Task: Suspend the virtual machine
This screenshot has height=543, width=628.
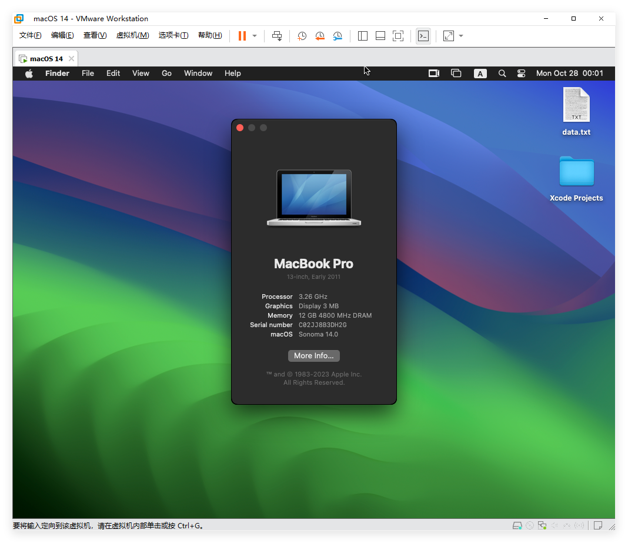Action: coord(242,36)
